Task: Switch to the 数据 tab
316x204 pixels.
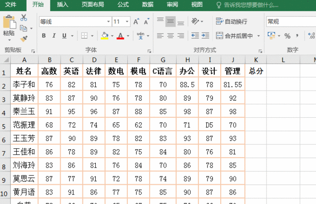Action: (x=148, y=4)
